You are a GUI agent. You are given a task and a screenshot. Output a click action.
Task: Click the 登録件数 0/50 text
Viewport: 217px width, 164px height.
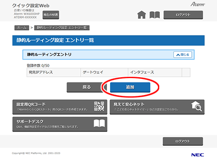[38, 66]
